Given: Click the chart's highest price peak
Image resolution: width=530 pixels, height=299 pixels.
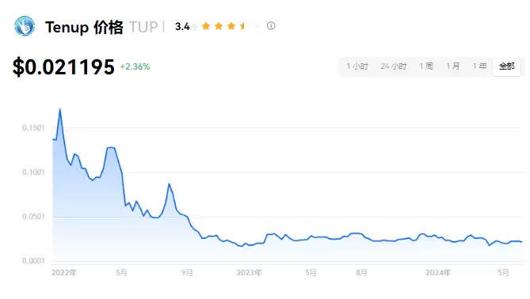Looking at the screenshot, I should 60,109.
